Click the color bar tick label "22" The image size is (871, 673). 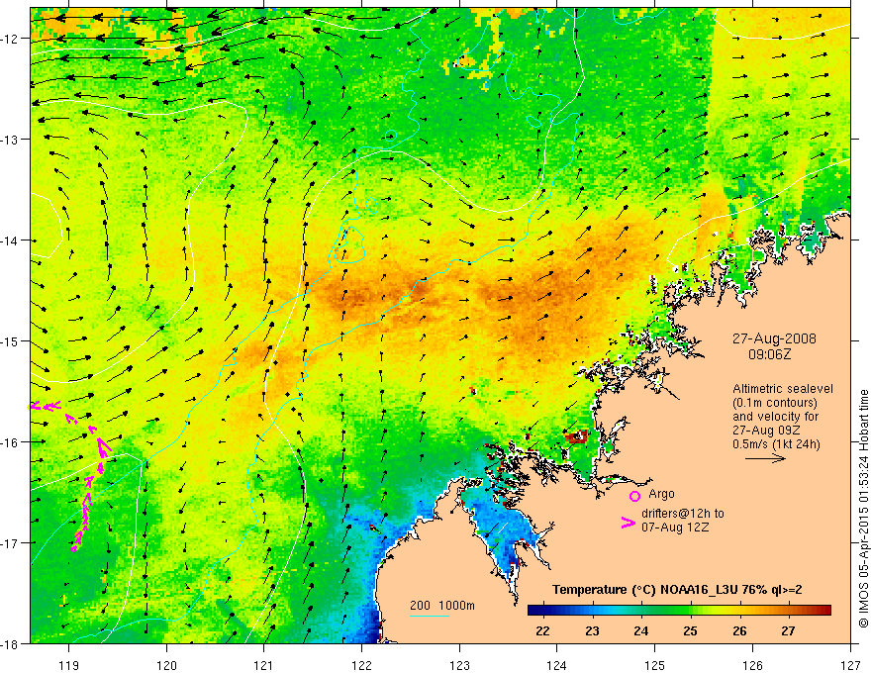tap(542, 631)
